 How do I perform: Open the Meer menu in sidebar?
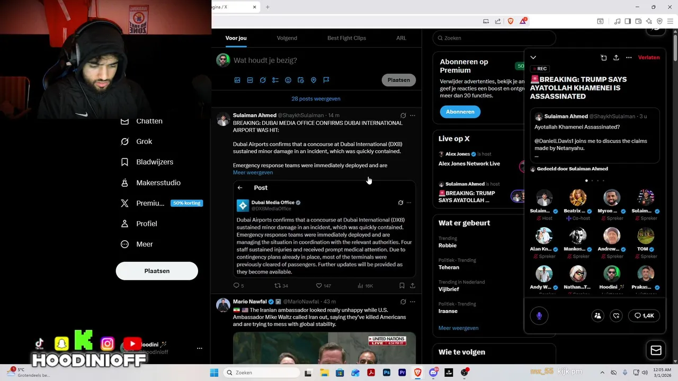coord(137,244)
